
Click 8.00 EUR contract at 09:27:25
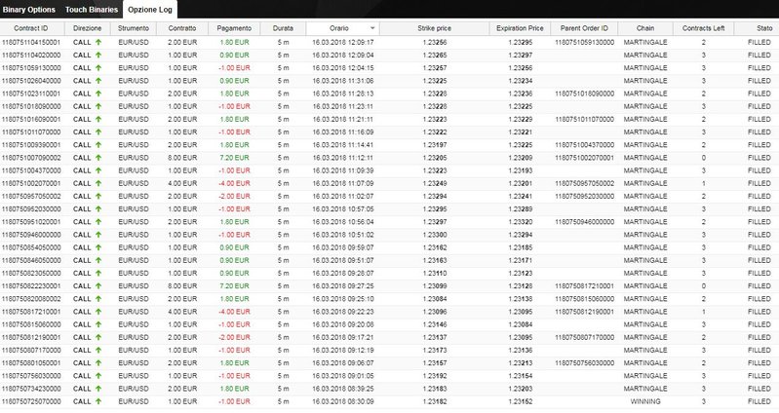[182, 286]
